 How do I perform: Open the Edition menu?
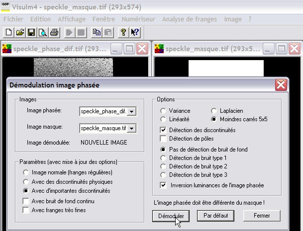(x=40, y=19)
